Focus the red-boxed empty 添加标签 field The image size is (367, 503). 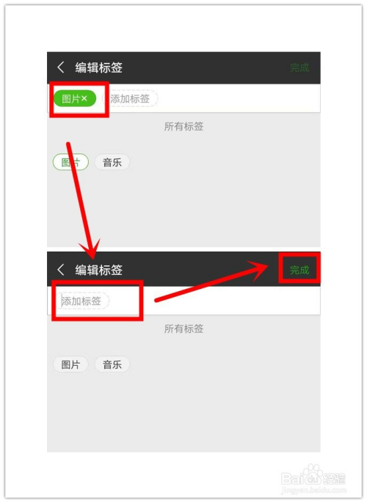81,301
